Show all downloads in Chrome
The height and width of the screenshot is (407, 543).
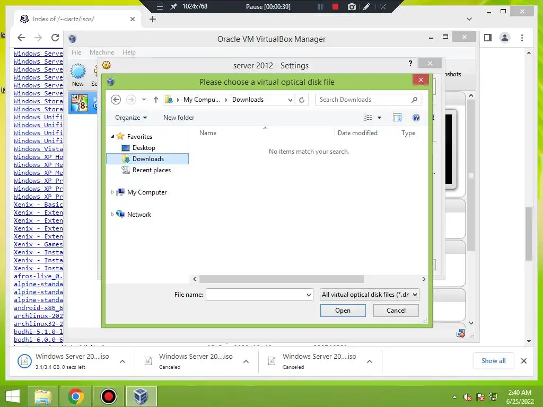[493, 360]
